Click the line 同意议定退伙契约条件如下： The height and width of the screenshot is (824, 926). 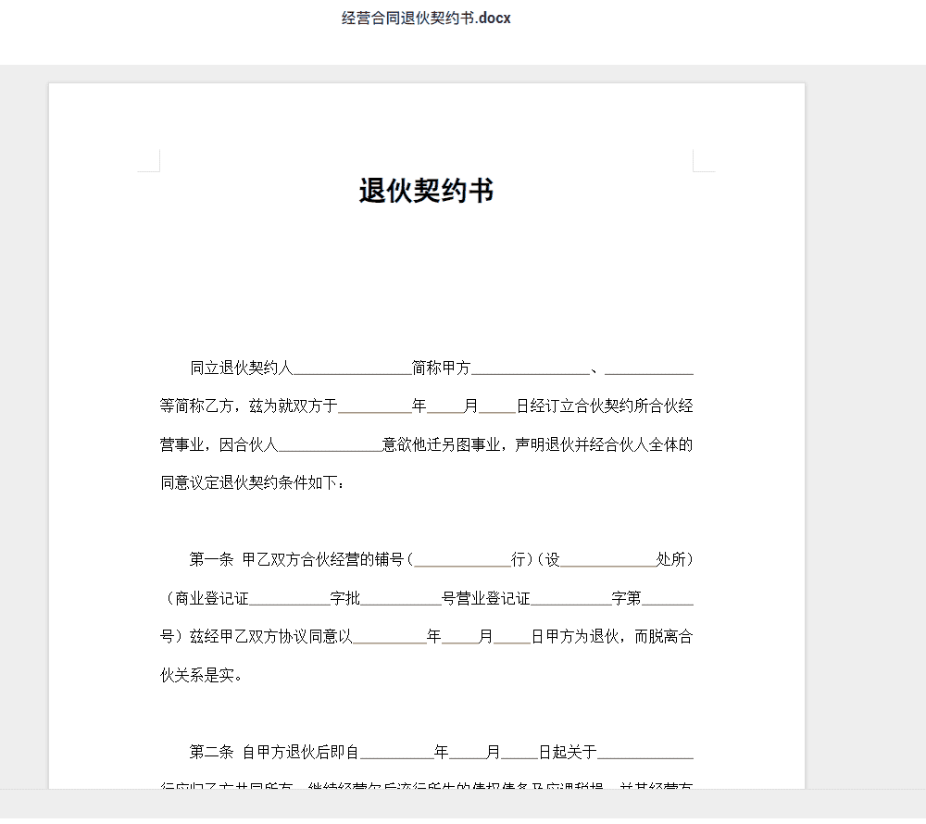[x=253, y=483]
